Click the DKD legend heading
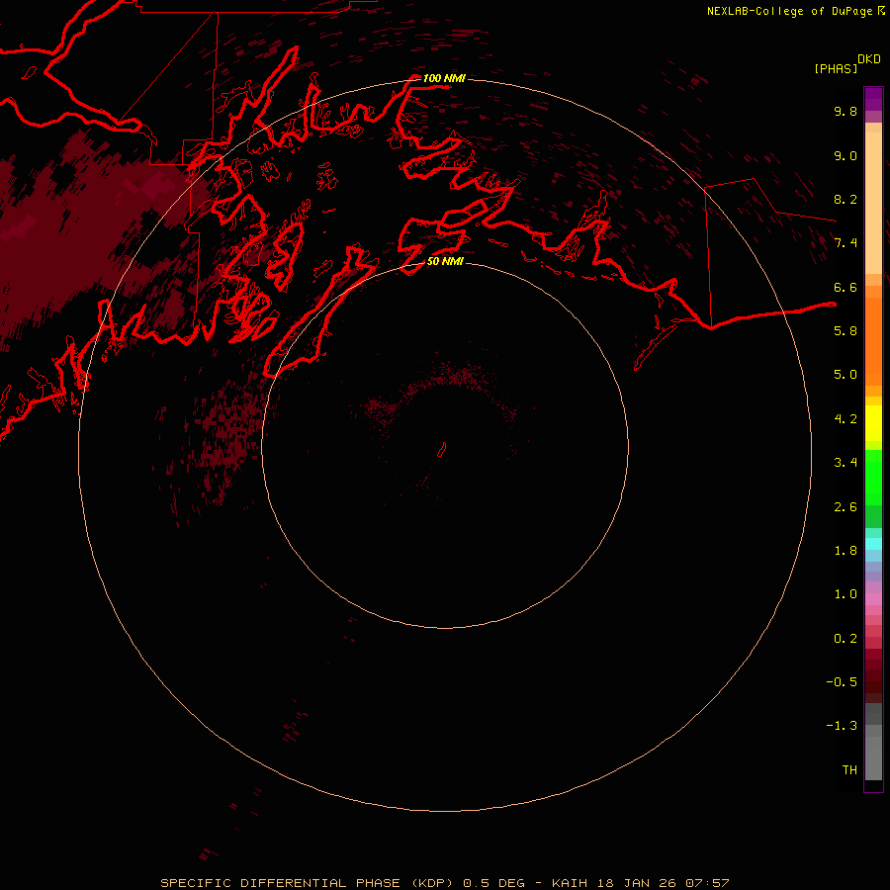 pos(869,59)
